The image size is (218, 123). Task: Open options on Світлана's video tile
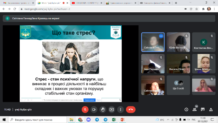coord(161,36)
